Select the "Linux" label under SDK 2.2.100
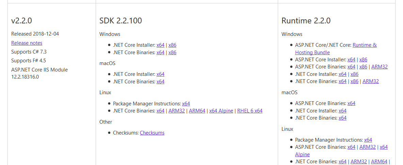The image size is (403, 165). click(105, 92)
